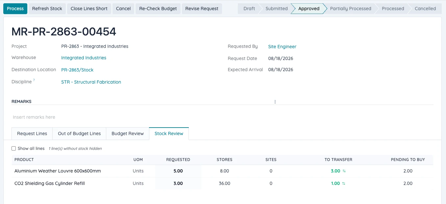Click the Refresh Stock button
This screenshot has width=446, height=204.
(x=47, y=9)
